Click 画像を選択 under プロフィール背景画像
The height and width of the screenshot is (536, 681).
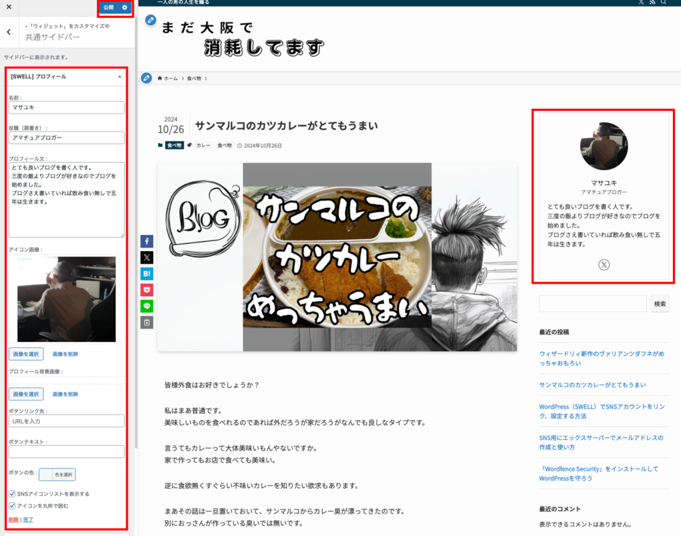point(26,394)
